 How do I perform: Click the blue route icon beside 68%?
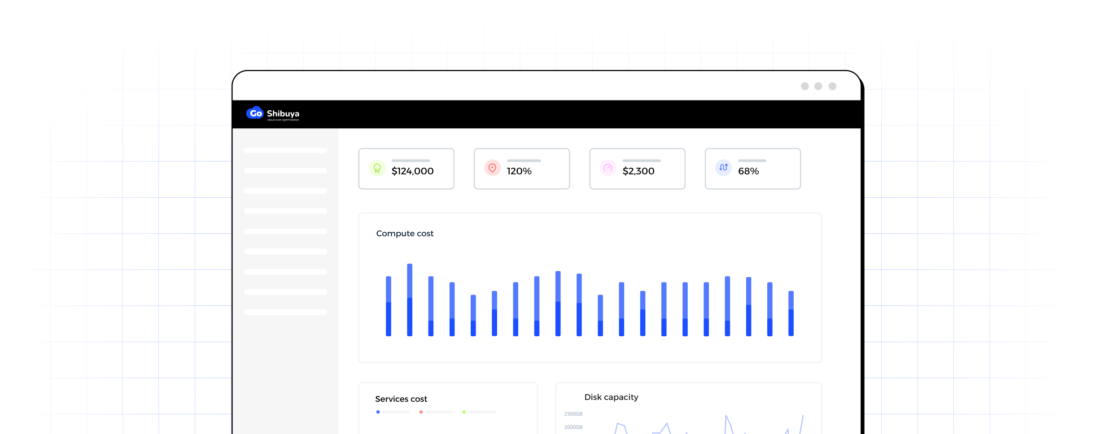723,167
